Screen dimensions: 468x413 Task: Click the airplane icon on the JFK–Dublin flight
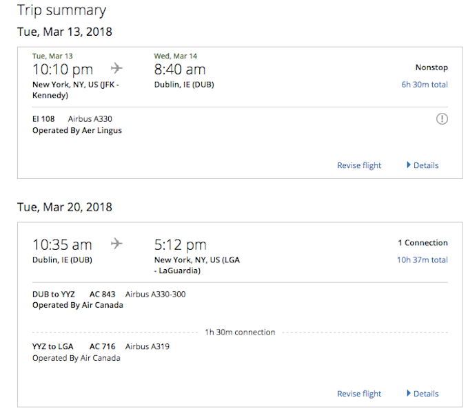click(116, 68)
